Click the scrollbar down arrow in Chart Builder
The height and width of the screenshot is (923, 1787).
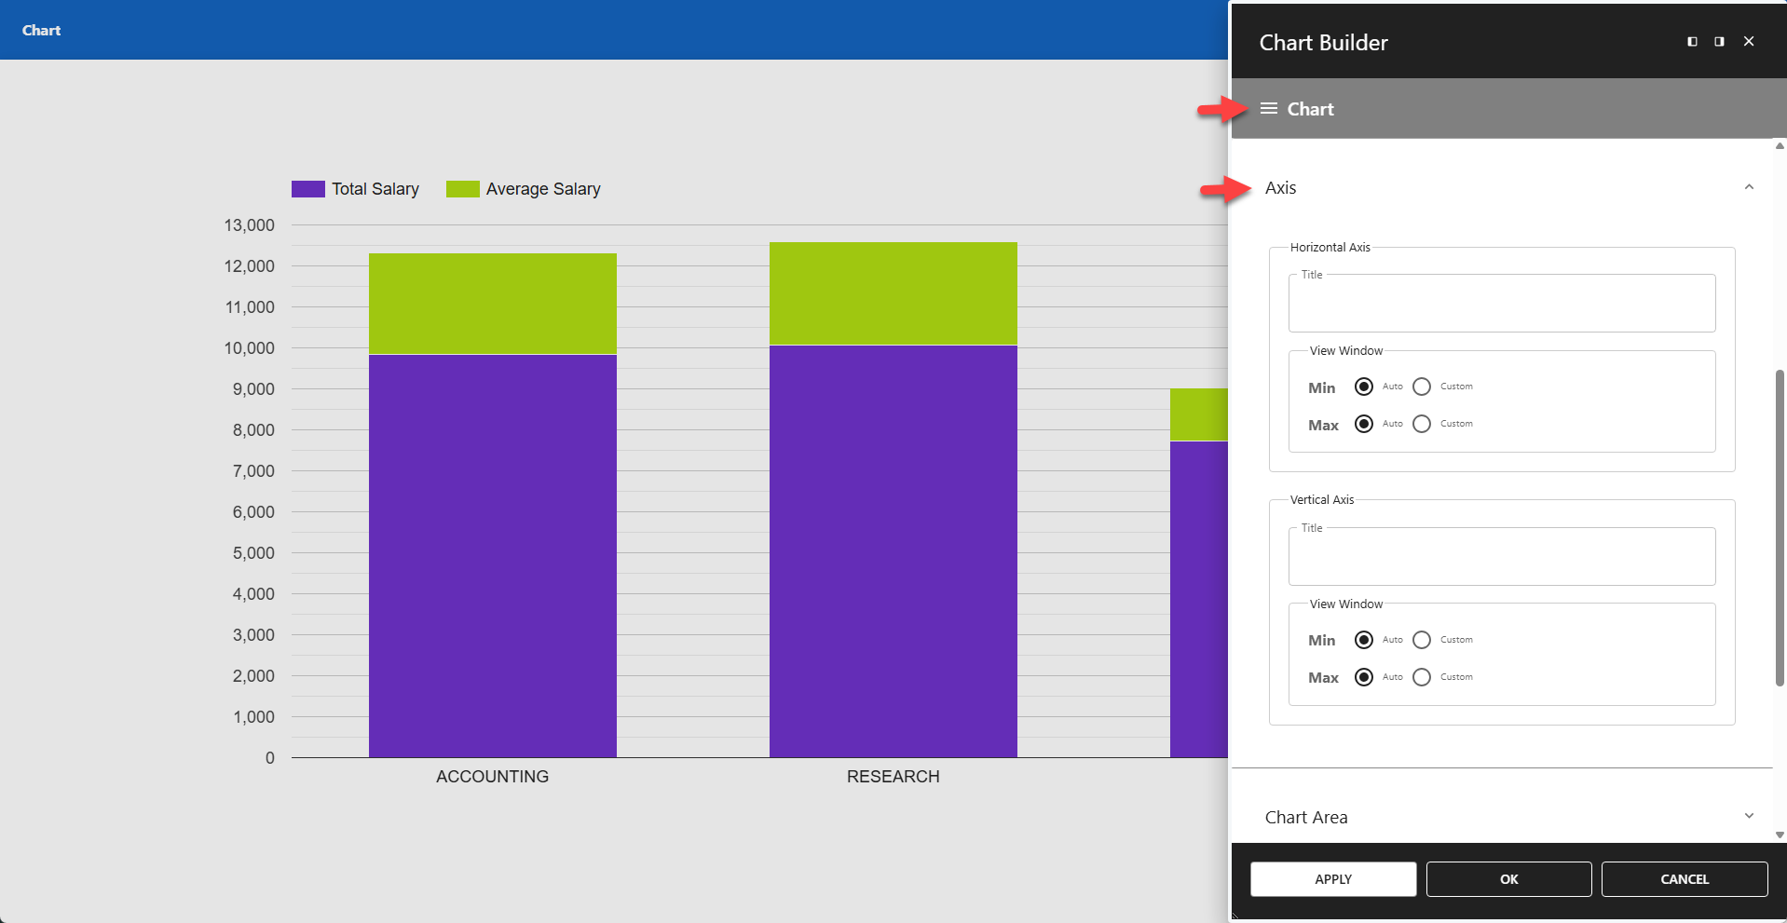(1779, 835)
